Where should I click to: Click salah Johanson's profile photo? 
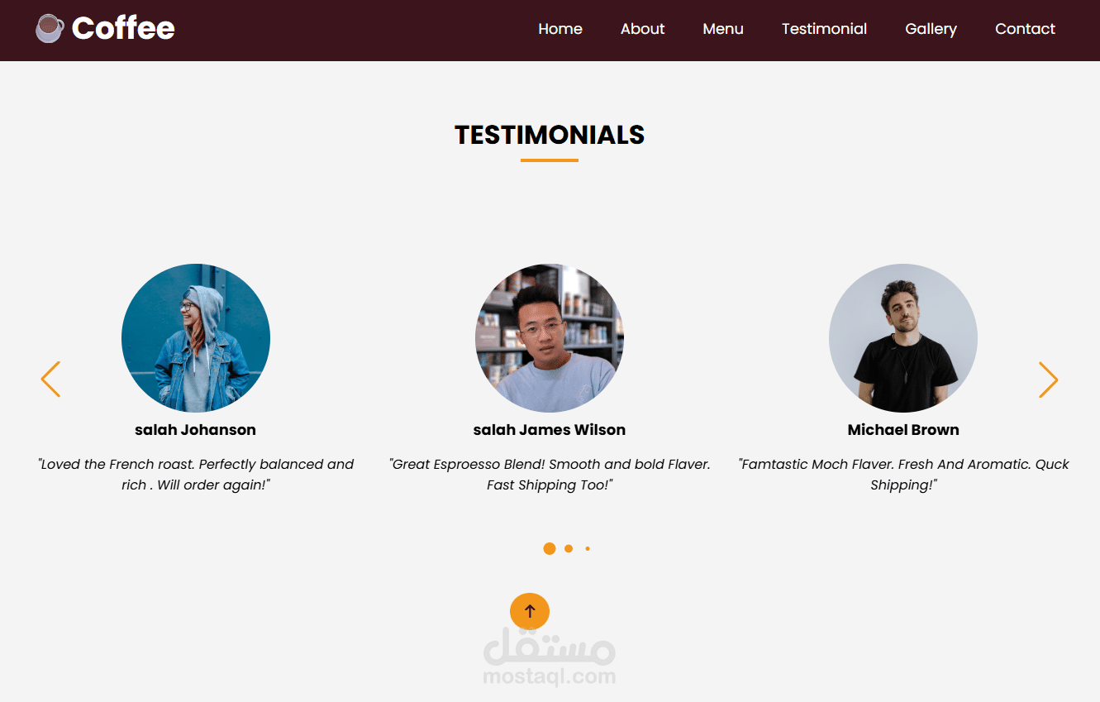click(x=196, y=338)
